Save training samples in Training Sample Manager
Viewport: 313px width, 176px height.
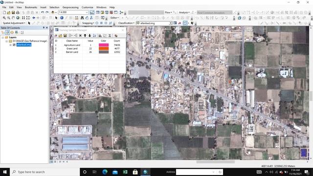click(x=65, y=36)
